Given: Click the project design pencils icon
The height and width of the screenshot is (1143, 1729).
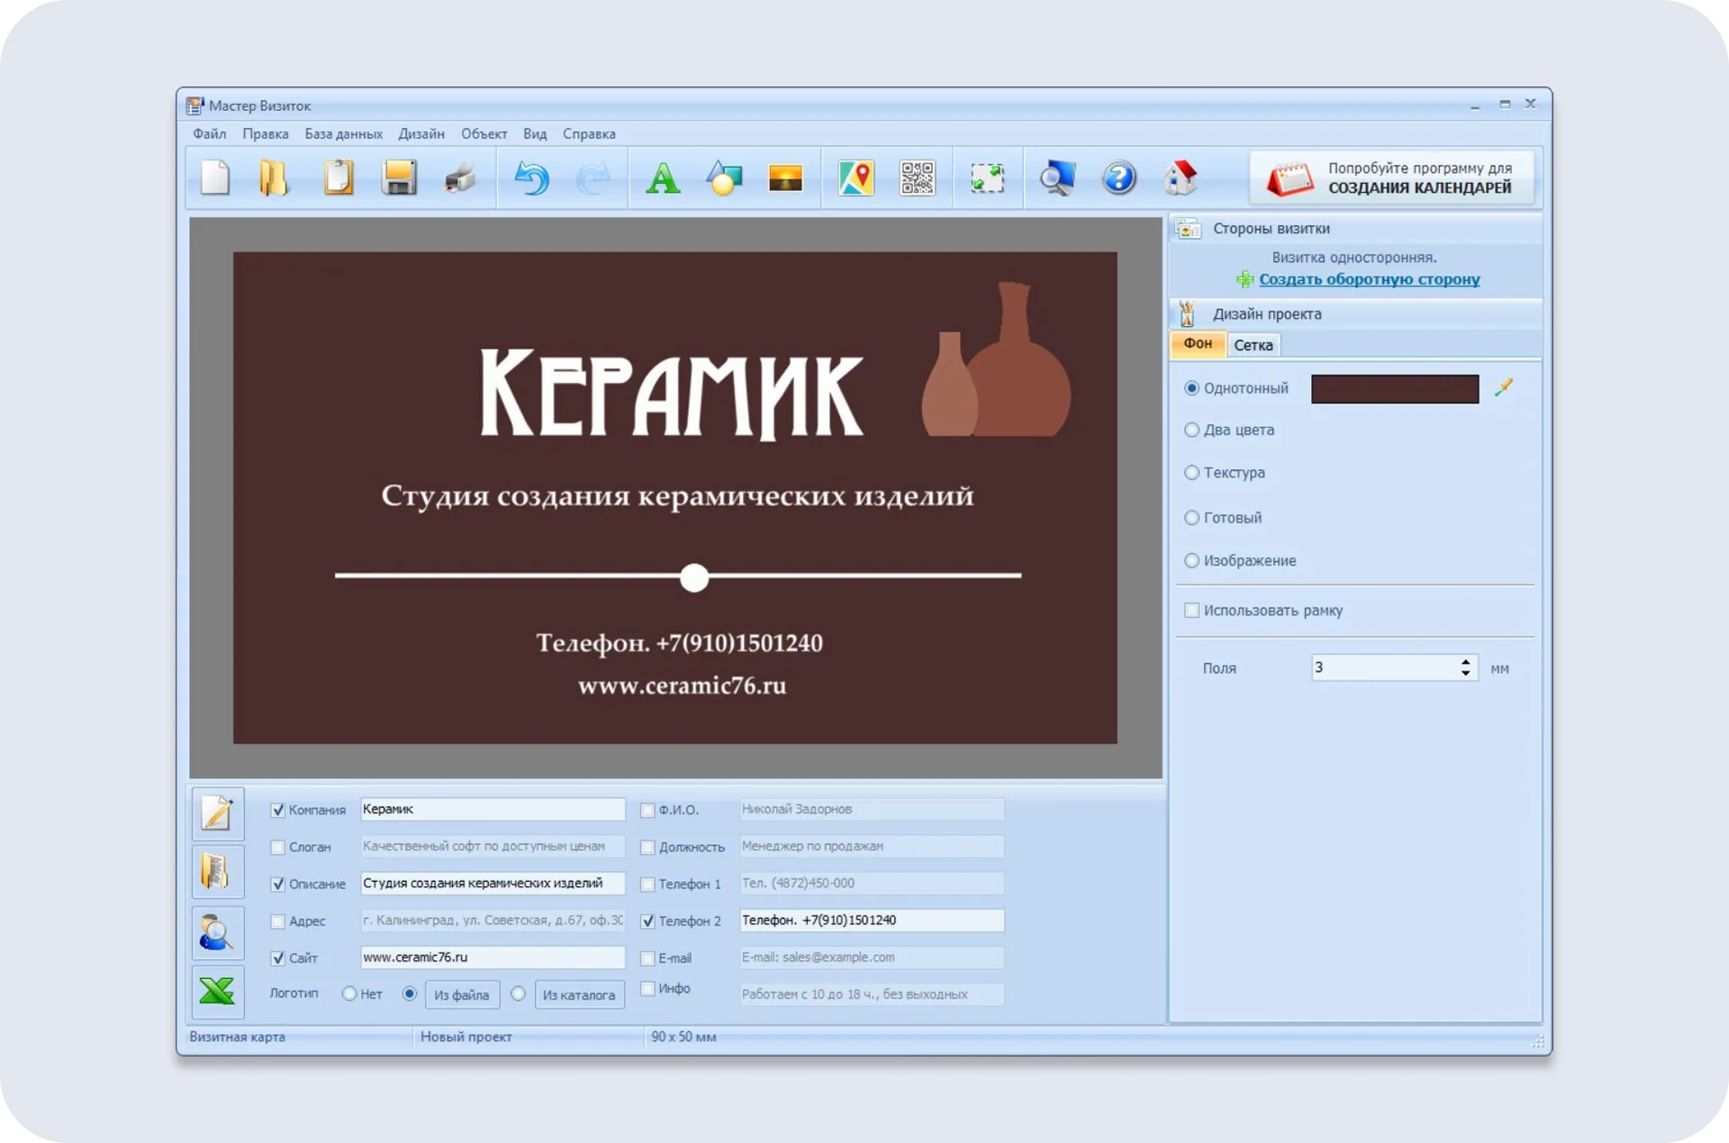Looking at the screenshot, I should click(x=1188, y=313).
